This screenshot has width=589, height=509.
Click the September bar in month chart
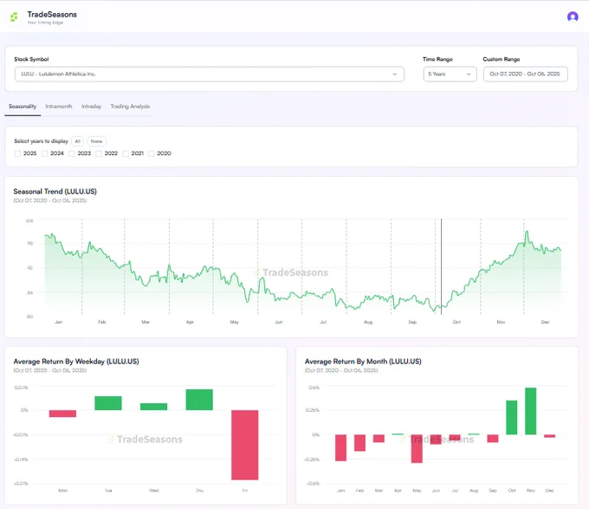493,438
